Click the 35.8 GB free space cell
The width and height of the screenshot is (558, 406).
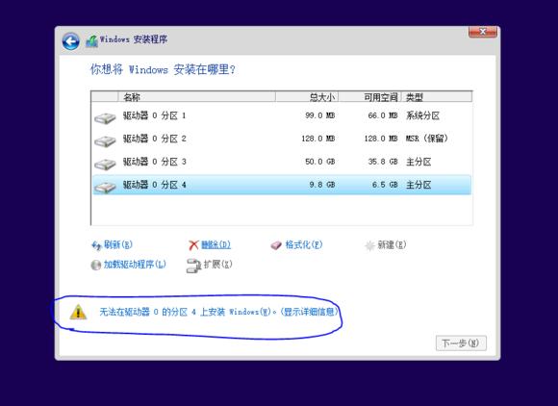point(383,162)
